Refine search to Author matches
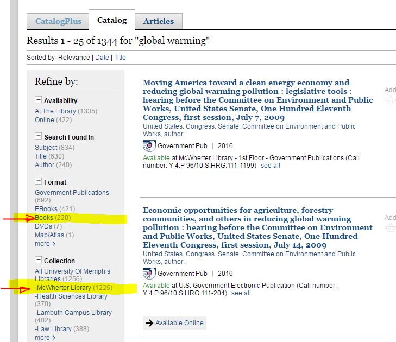This screenshot has height=342, width=396. [x=53, y=165]
